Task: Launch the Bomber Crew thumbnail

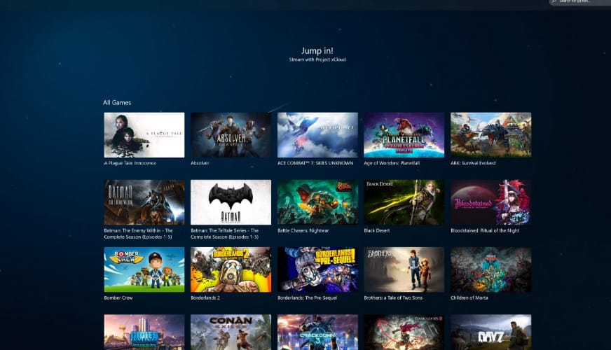Action: [x=144, y=269]
